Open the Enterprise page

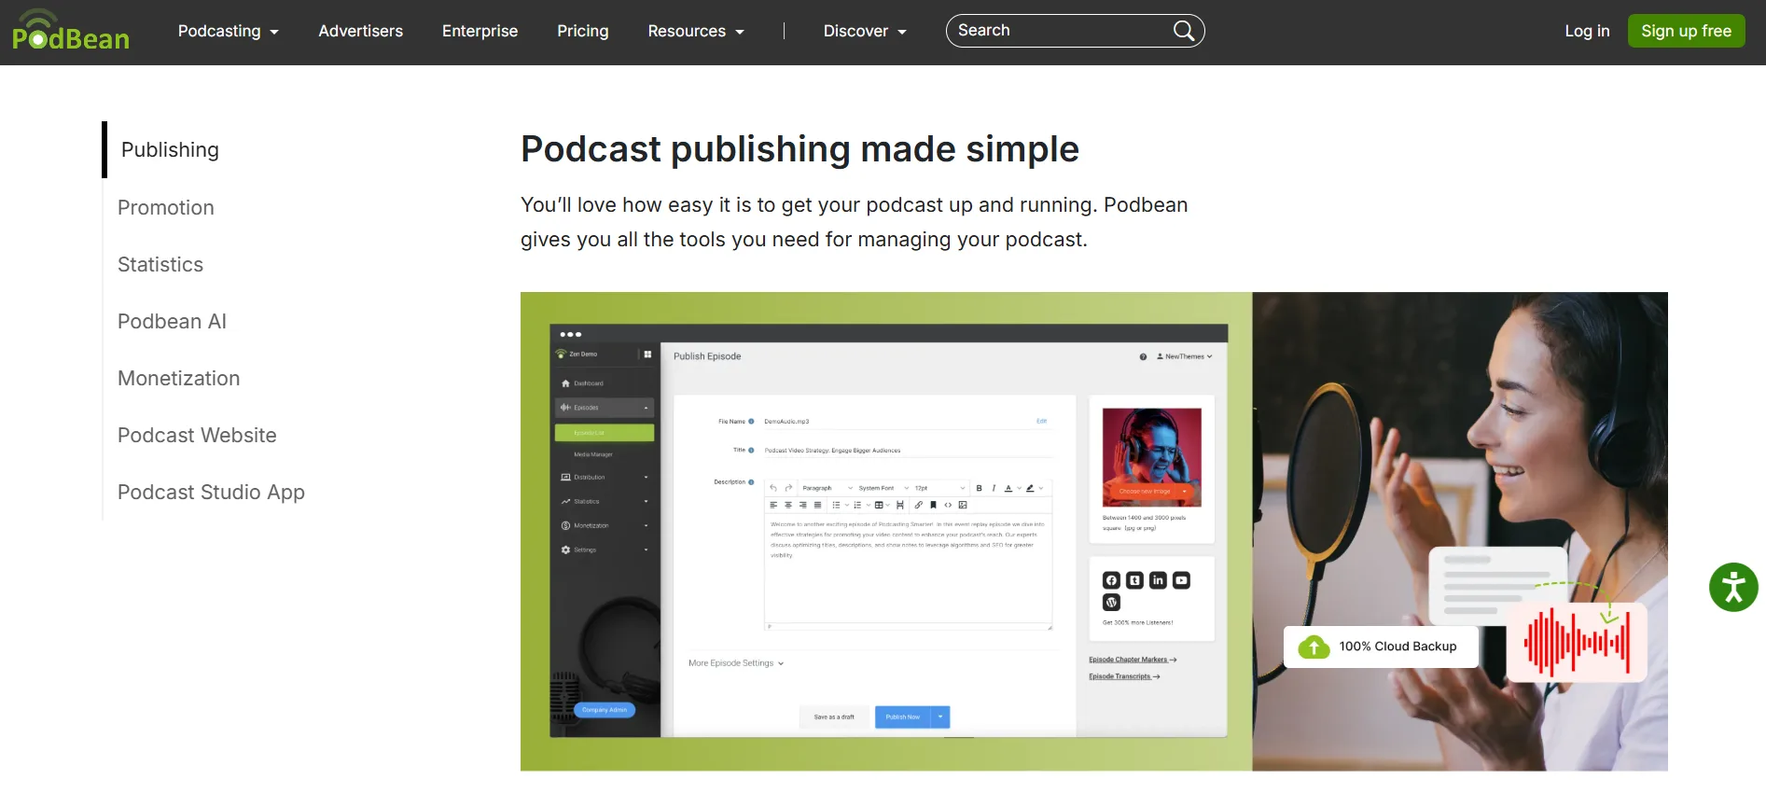[x=480, y=31]
